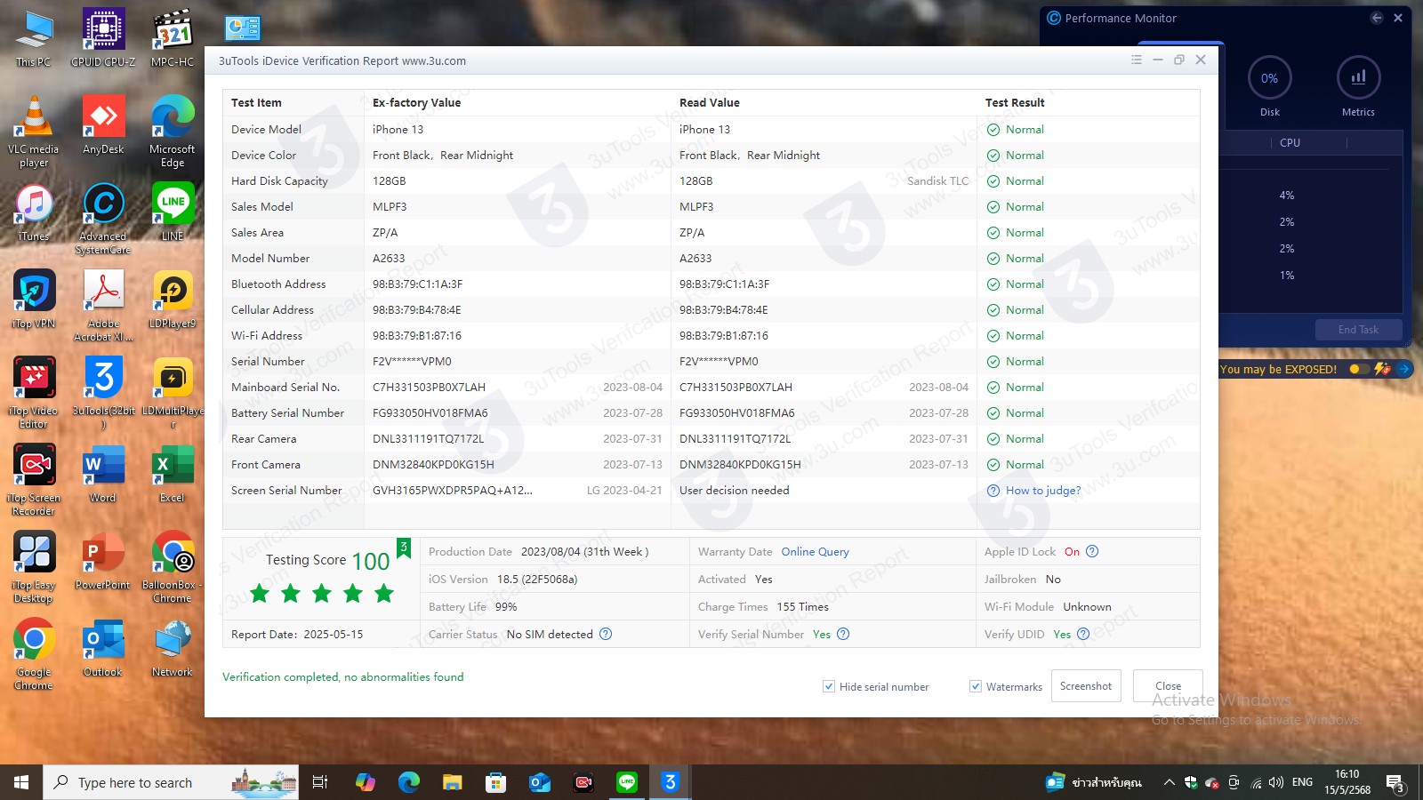Open the Online Query warranty link
Viewport: 1423px width, 800px height.
click(x=815, y=551)
